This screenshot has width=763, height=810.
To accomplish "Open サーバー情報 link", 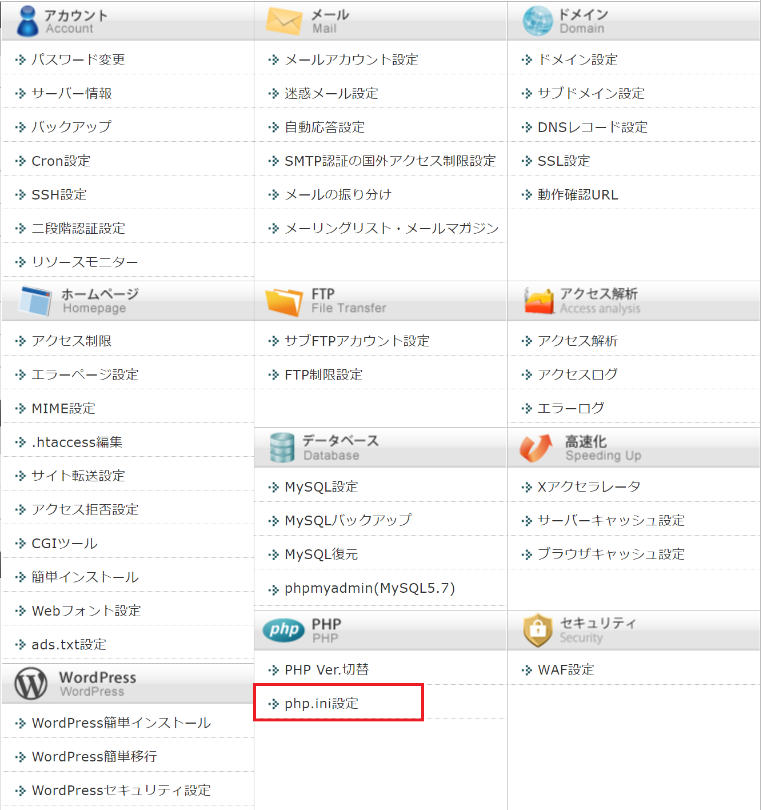I will [x=71, y=93].
